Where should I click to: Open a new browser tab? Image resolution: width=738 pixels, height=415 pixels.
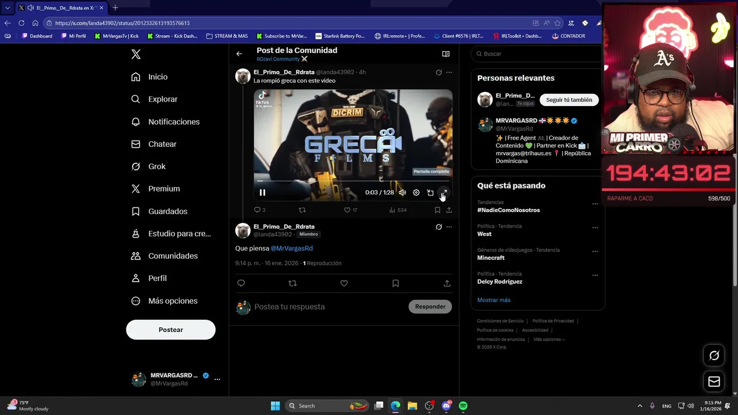tap(115, 7)
